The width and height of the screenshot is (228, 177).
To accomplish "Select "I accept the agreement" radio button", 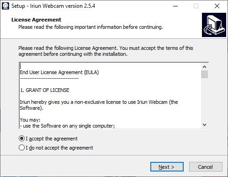I will pyautogui.click(x=21, y=139).
